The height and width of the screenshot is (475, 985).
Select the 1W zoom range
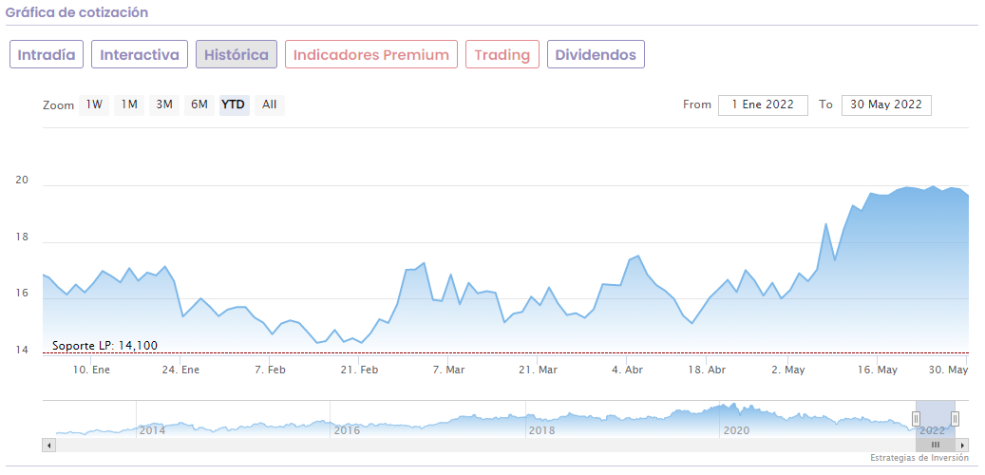(x=94, y=104)
